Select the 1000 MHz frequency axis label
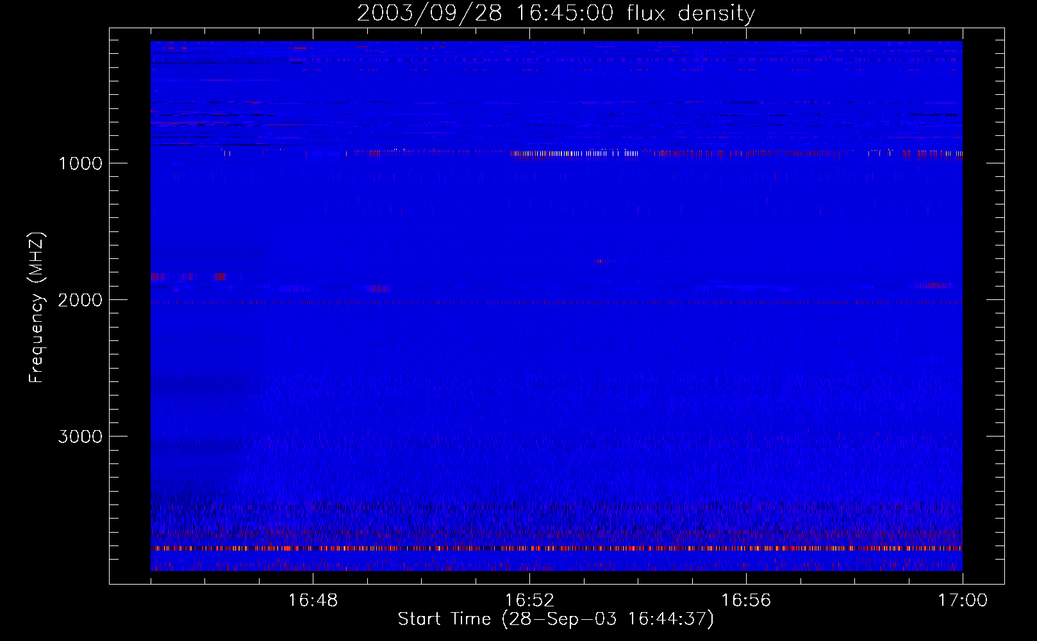The image size is (1037, 641). coord(80,163)
